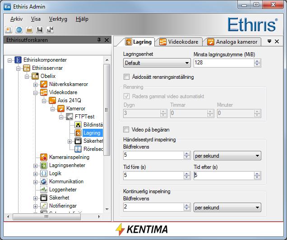Click the Lagringsenheter green icon
This screenshot has height=240, width=287.
coord(44,165)
